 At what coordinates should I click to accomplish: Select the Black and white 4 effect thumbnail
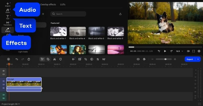[x=78, y=32]
